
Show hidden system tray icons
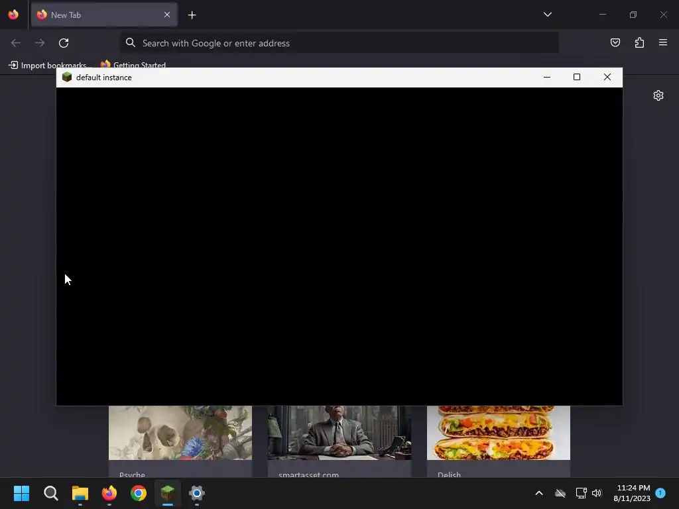pyautogui.click(x=539, y=493)
